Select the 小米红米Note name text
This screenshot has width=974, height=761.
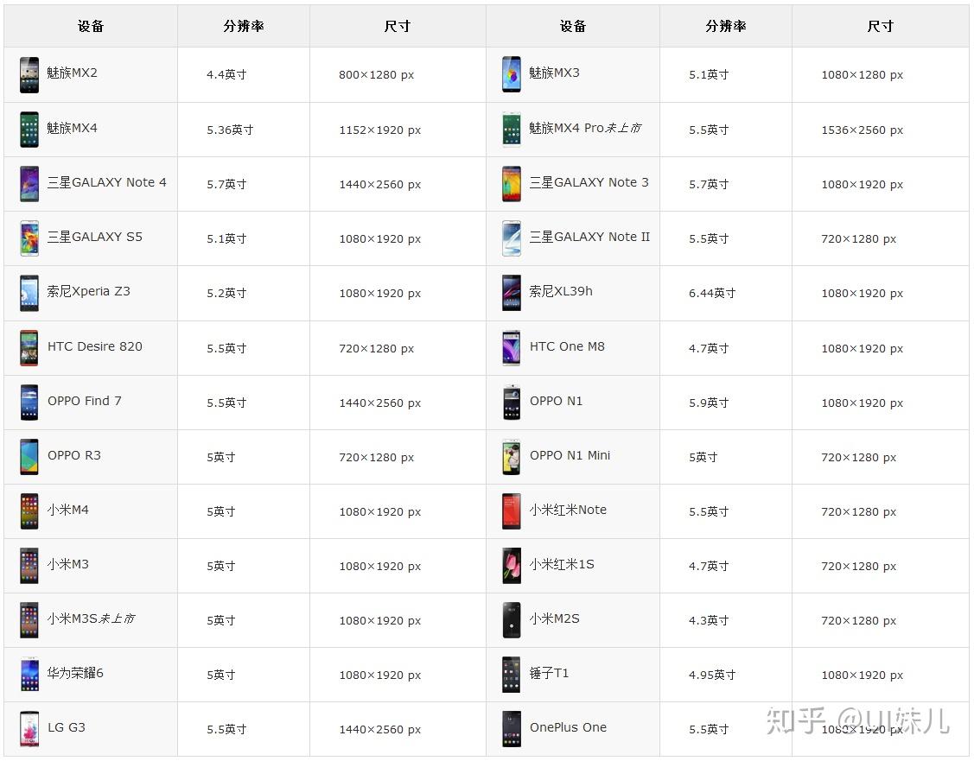568,510
